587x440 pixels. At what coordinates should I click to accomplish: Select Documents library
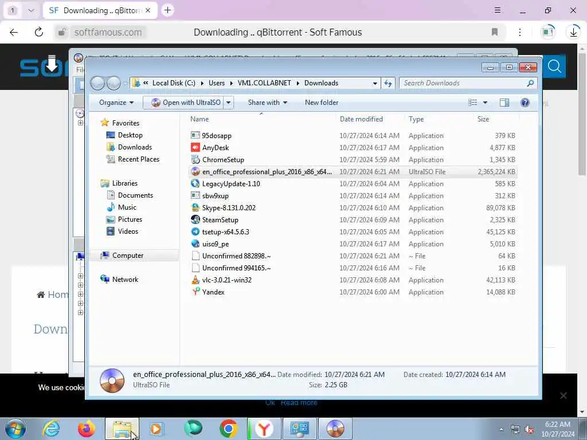[x=135, y=195]
